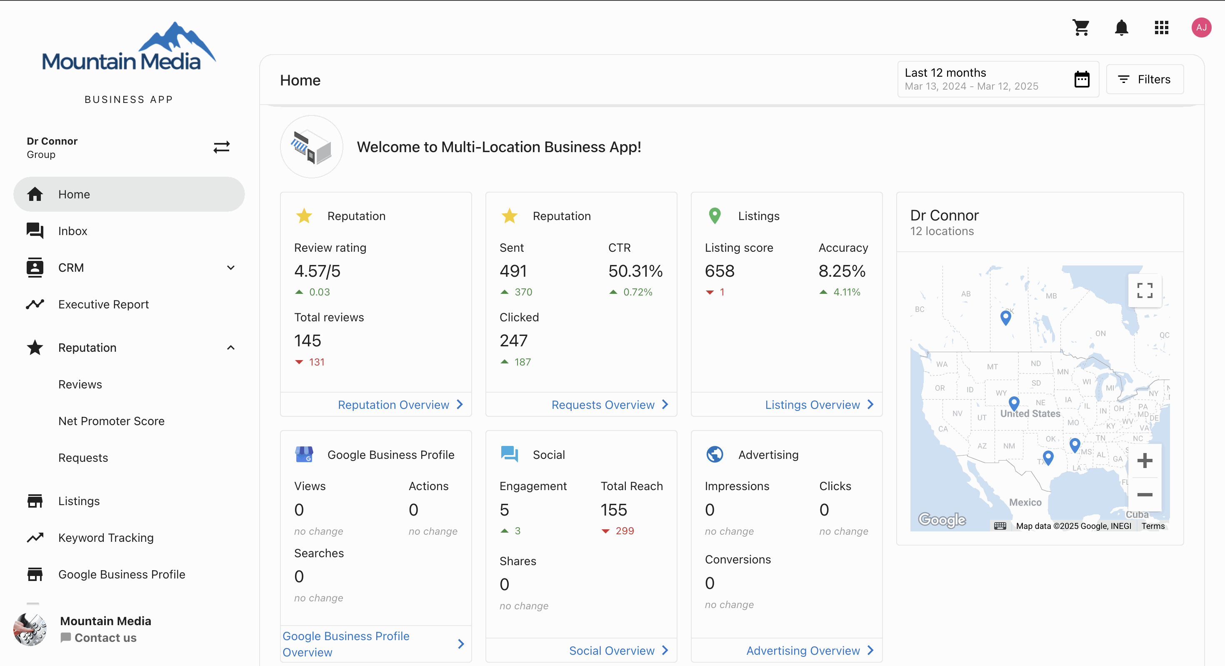Select Net Promoter Score menu item
The width and height of the screenshot is (1225, 666).
coord(111,421)
